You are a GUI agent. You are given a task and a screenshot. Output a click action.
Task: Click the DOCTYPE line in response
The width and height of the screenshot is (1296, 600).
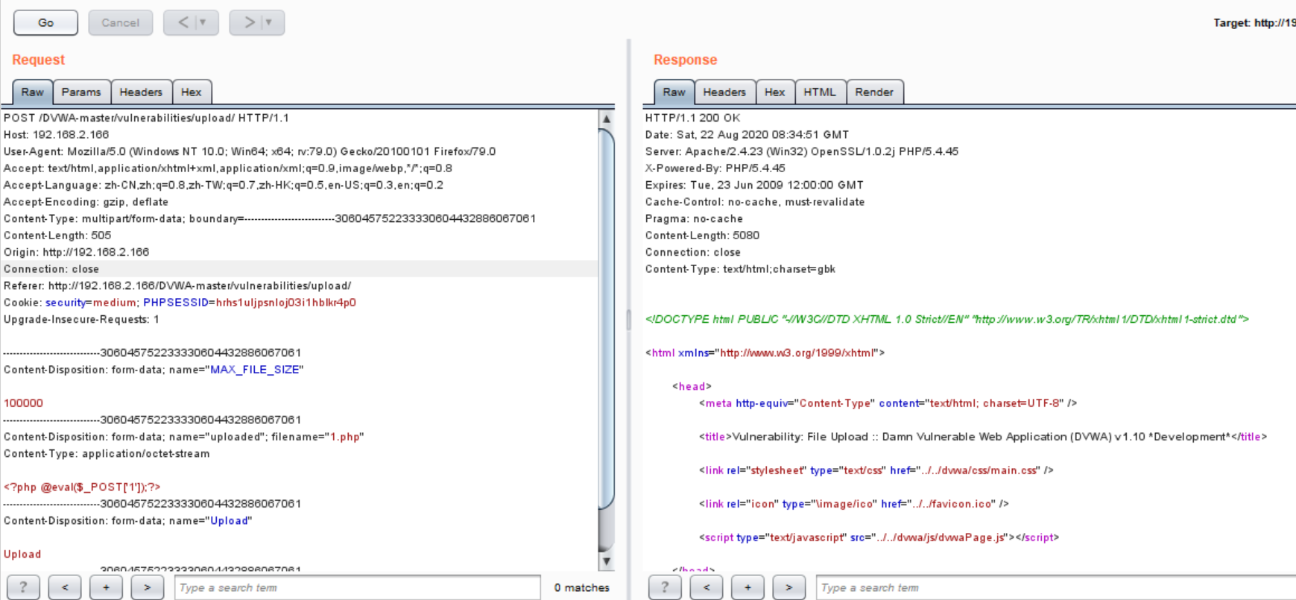[x=947, y=319]
